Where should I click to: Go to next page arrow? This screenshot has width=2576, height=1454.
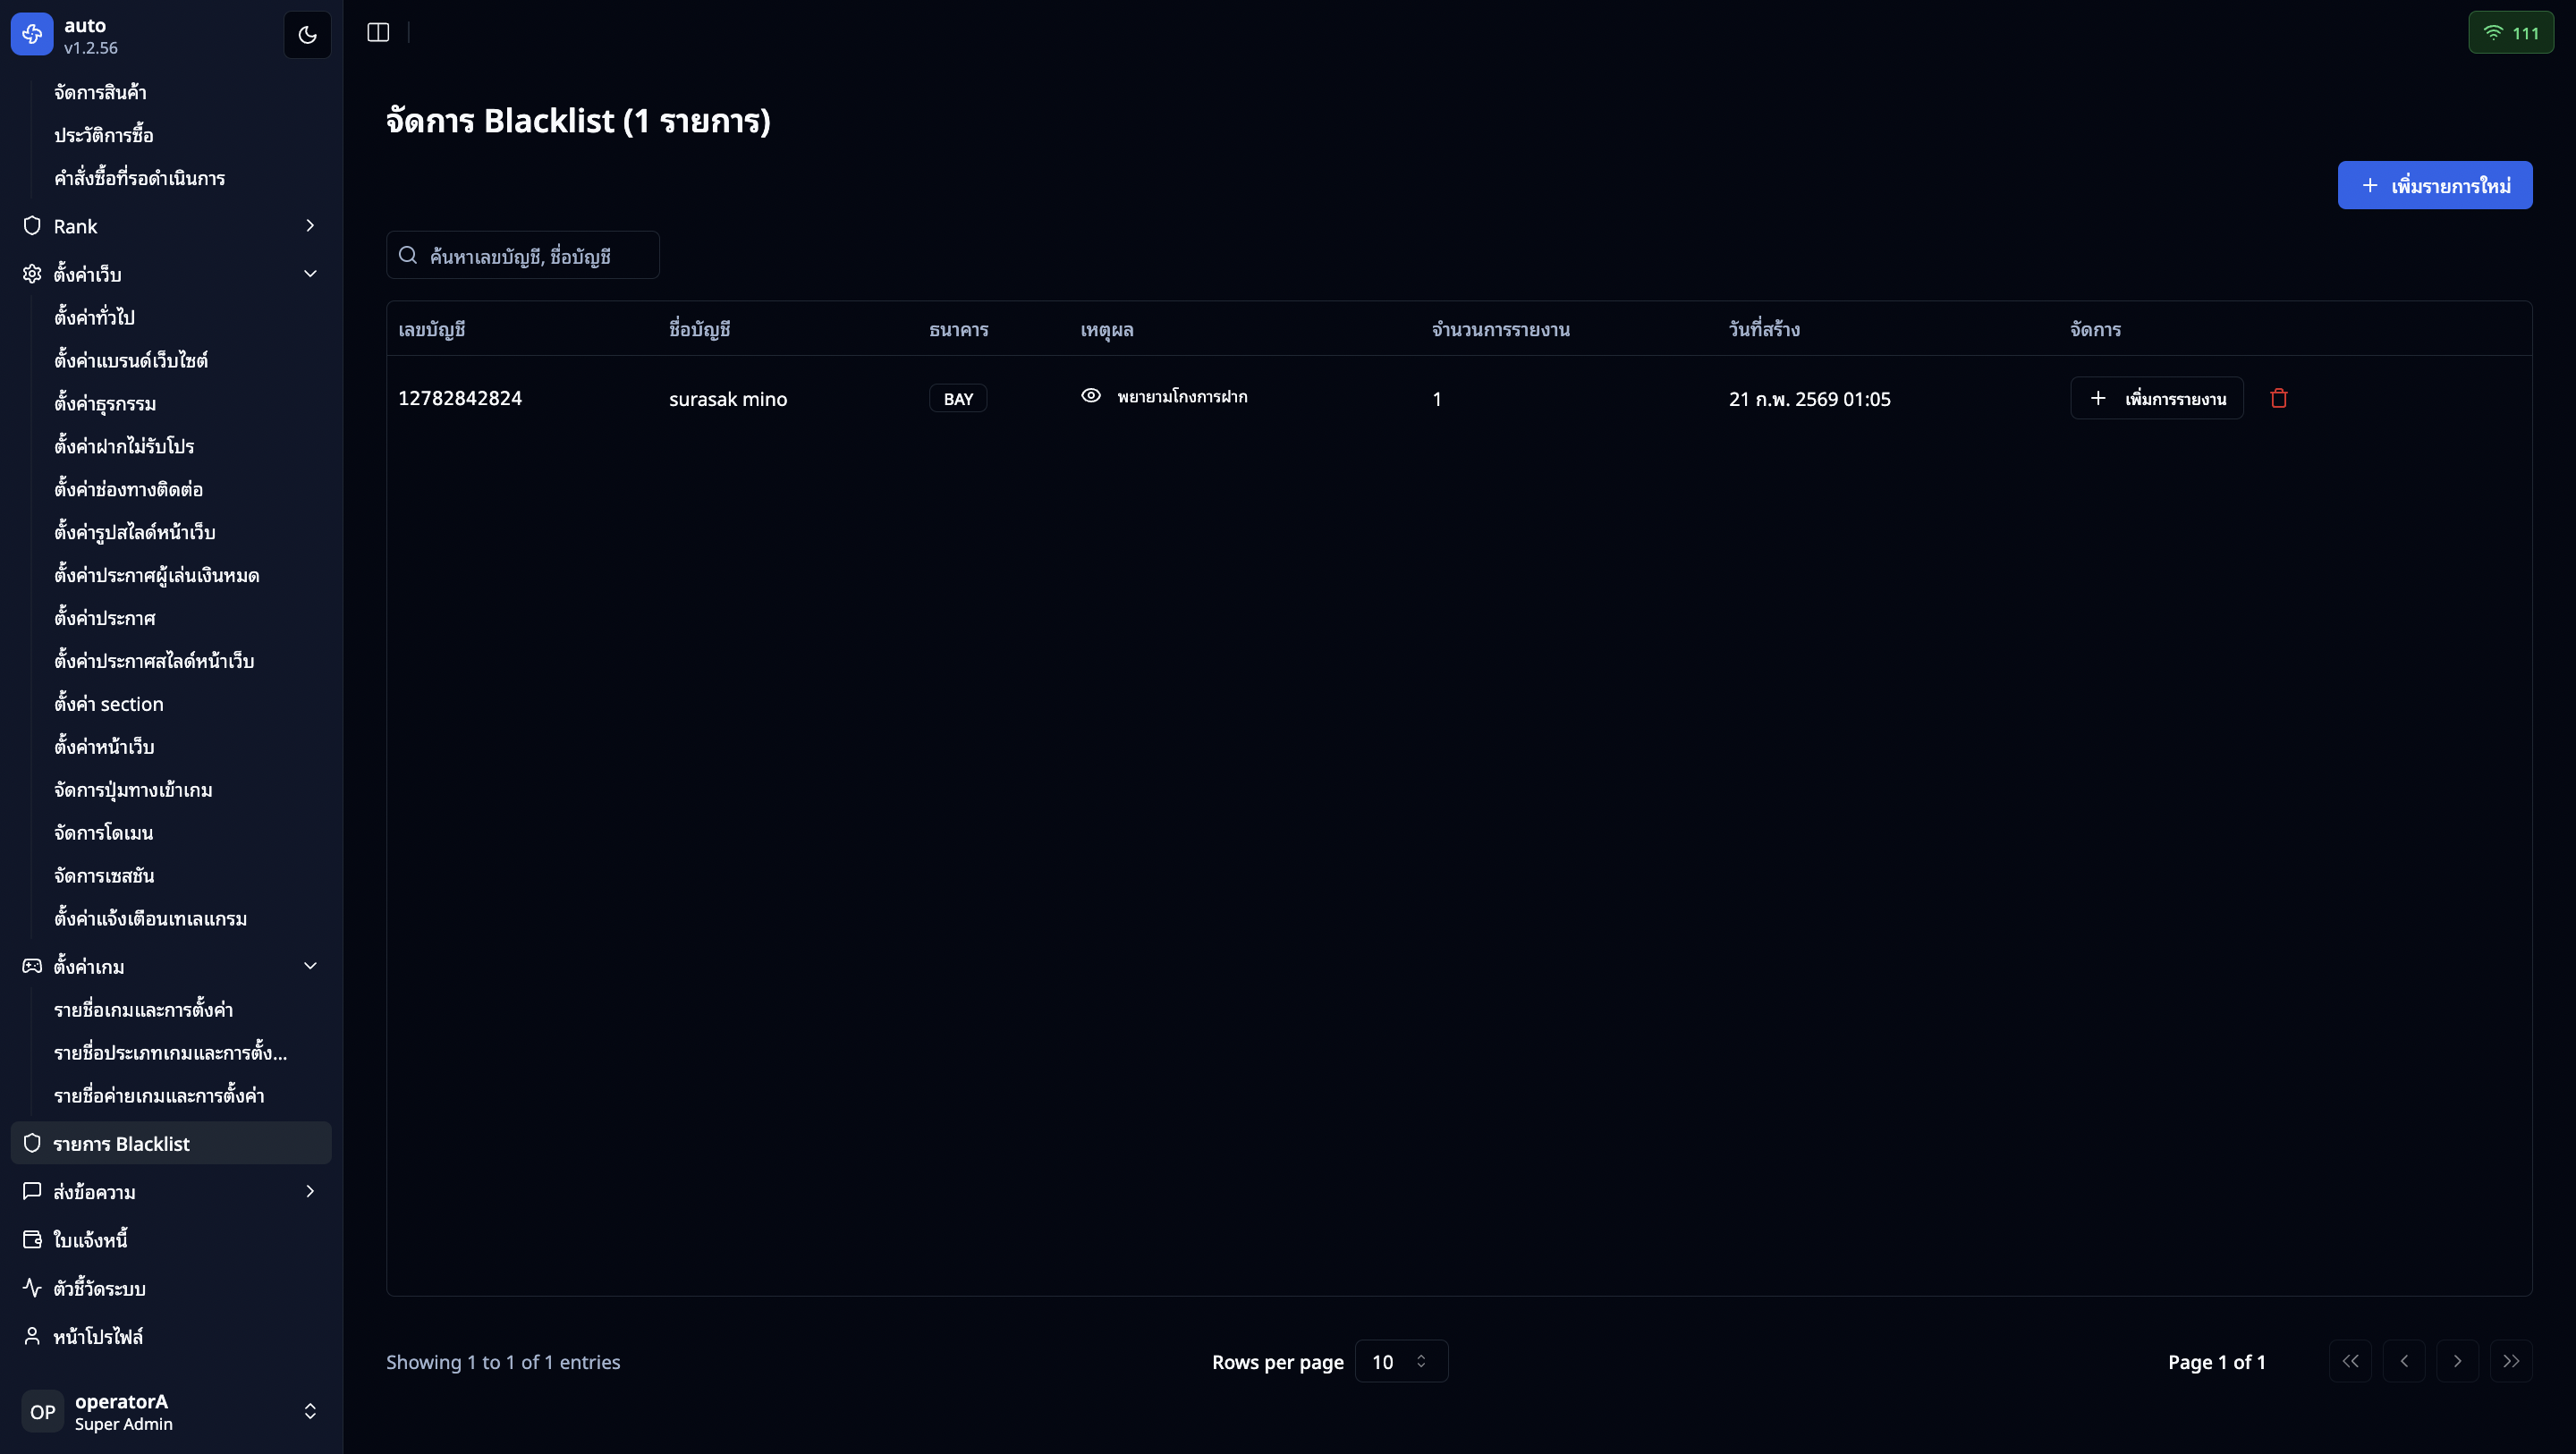pos(2457,1361)
